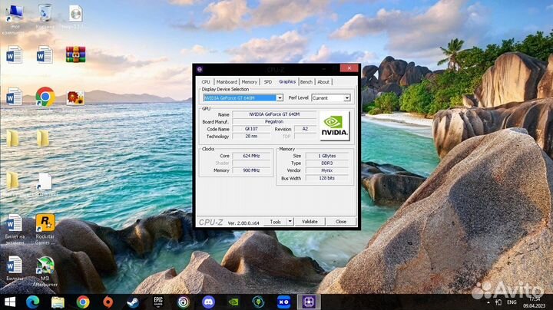Viewport: 553px width, 310px height.
Task: Click the A2 revision value
Action: click(x=305, y=129)
